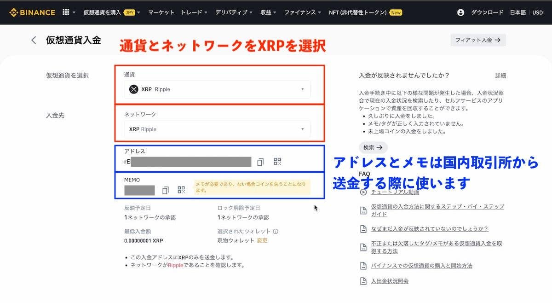Image resolution: width=552 pixels, height=303 pixels.
Task: Expand the デリバティブ menu
Action: [234, 12]
